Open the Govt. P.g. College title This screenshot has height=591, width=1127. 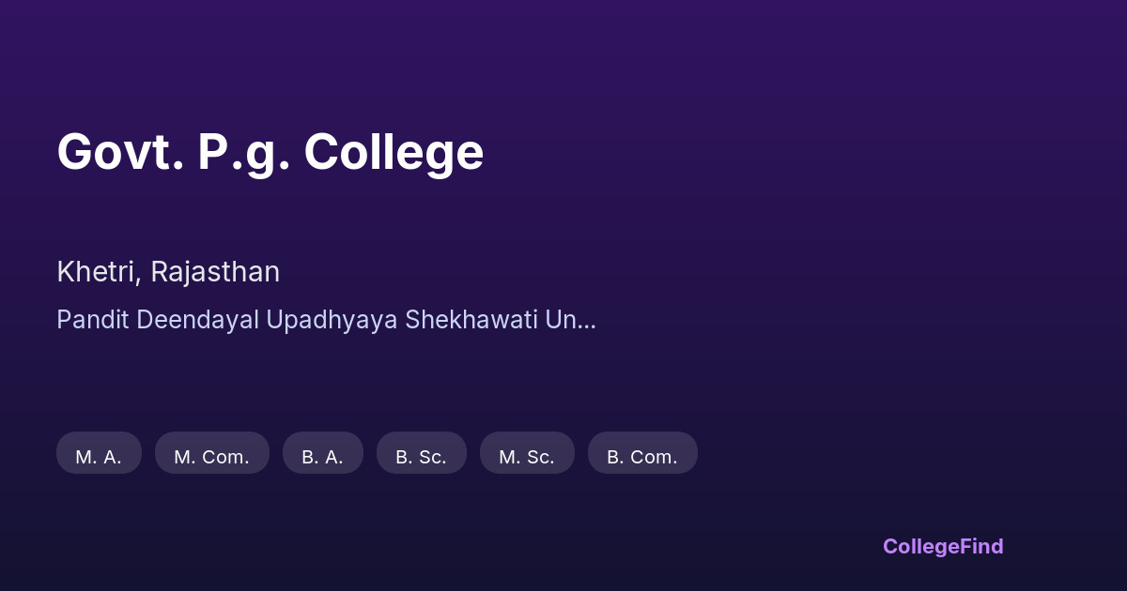click(270, 152)
